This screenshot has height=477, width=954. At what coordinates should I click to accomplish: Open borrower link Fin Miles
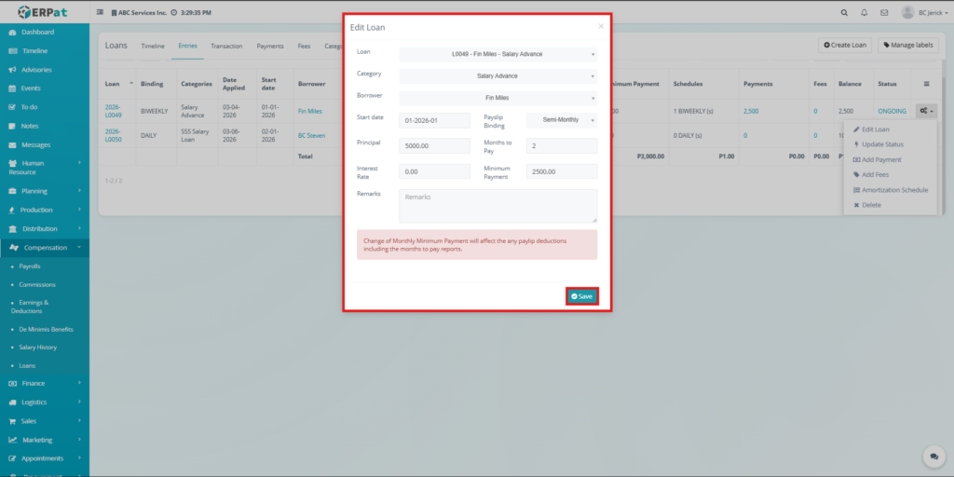coord(309,112)
